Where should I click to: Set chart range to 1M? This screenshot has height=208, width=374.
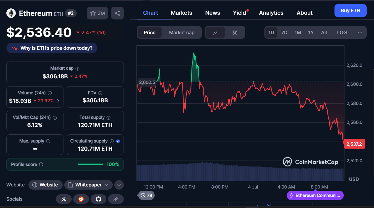click(298, 33)
